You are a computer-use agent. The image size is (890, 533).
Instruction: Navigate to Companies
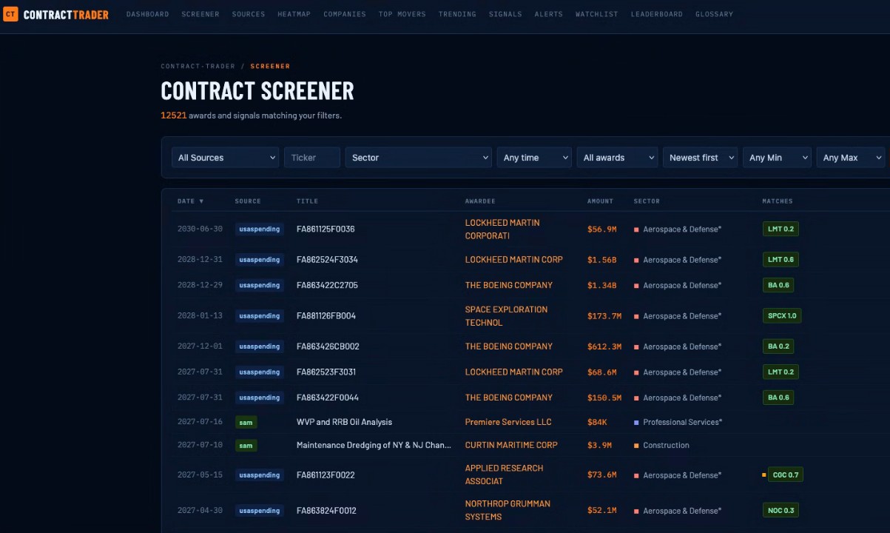[344, 14]
